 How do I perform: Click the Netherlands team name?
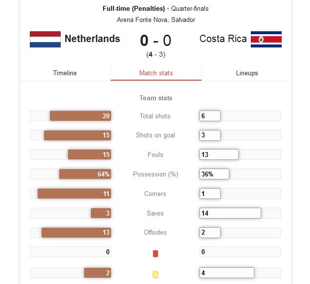coord(92,39)
